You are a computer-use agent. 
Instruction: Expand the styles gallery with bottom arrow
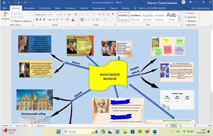(179, 20)
